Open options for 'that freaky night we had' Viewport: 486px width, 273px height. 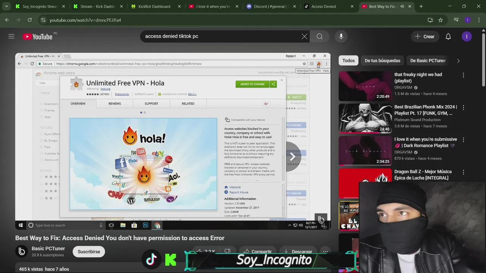(x=463, y=75)
